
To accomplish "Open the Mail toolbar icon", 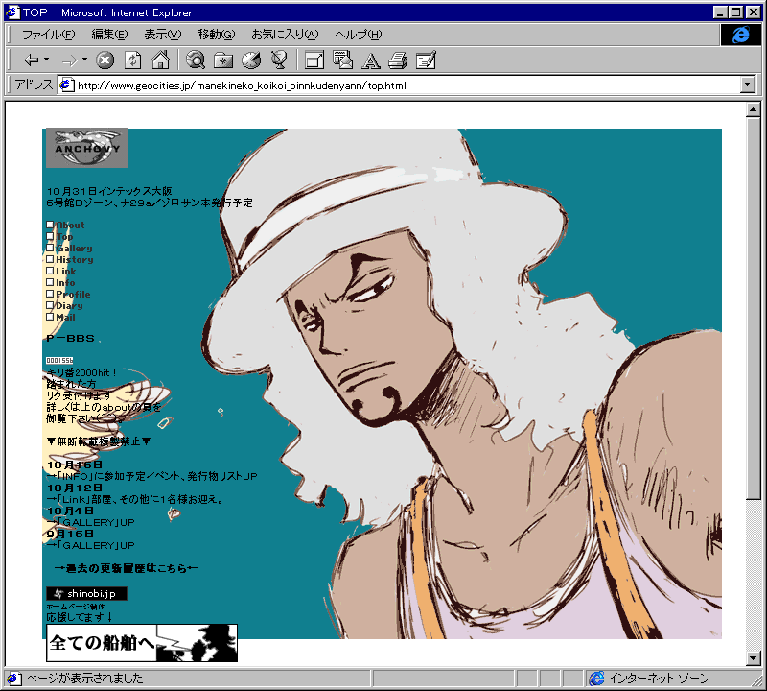I will tap(342, 60).
